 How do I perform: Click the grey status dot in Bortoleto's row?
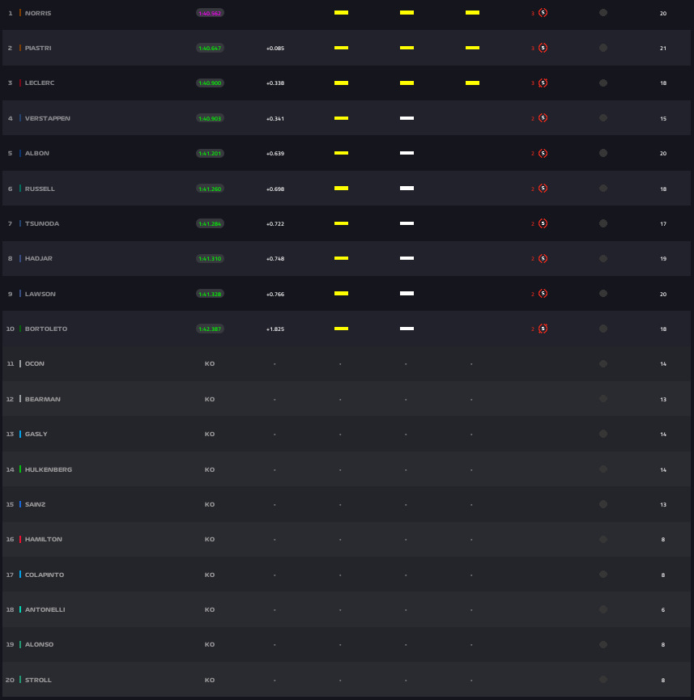click(603, 329)
